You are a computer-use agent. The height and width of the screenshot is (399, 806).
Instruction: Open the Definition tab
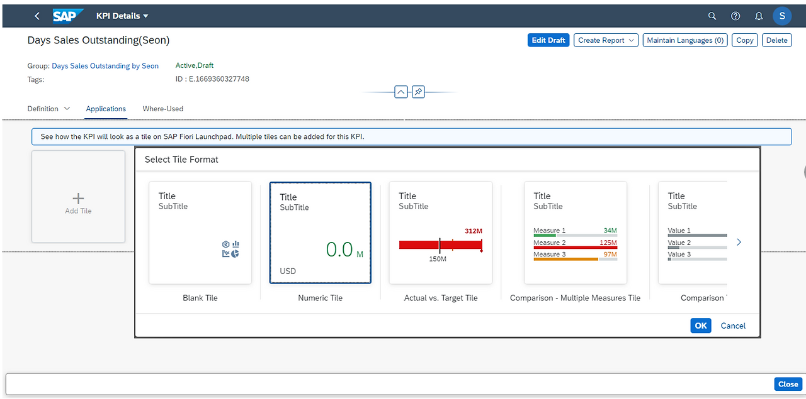point(43,109)
